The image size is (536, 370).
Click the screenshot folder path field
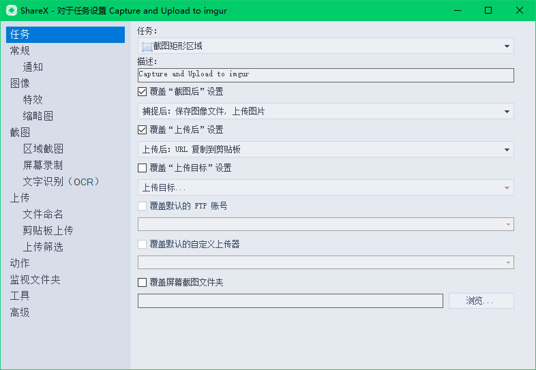(290, 300)
